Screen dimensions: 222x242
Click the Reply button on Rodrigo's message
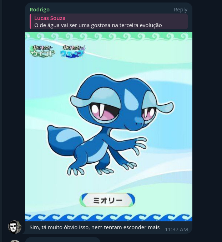coord(181,10)
